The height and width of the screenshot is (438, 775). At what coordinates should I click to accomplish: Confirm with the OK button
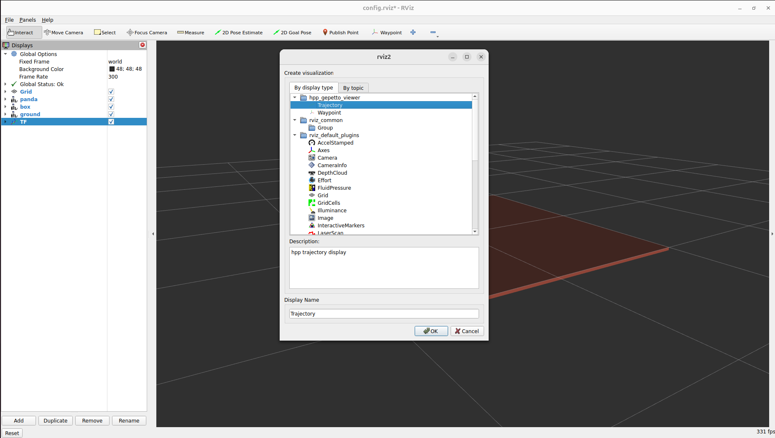click(431, 331)
